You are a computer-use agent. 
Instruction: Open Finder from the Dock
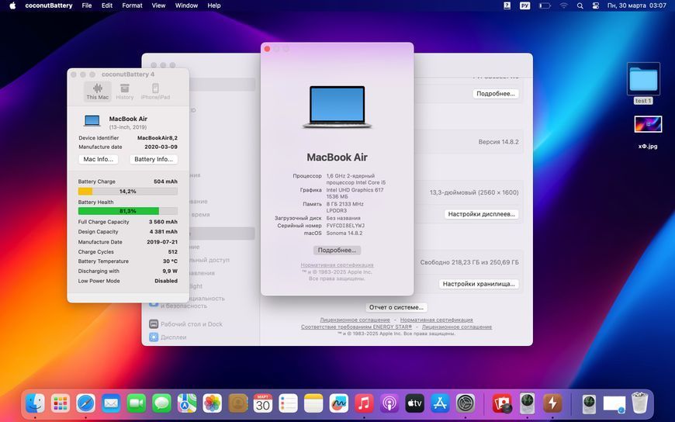tap(35, 403)
